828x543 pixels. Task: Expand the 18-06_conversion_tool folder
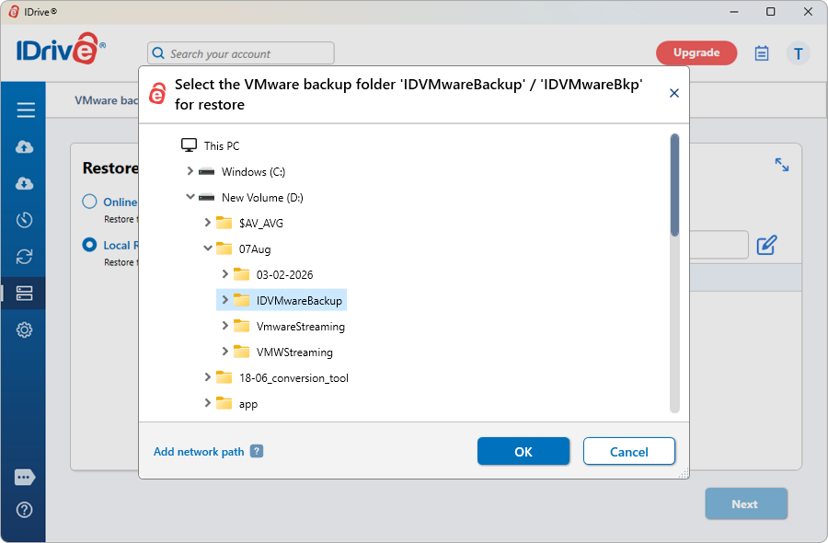(208, 377)
